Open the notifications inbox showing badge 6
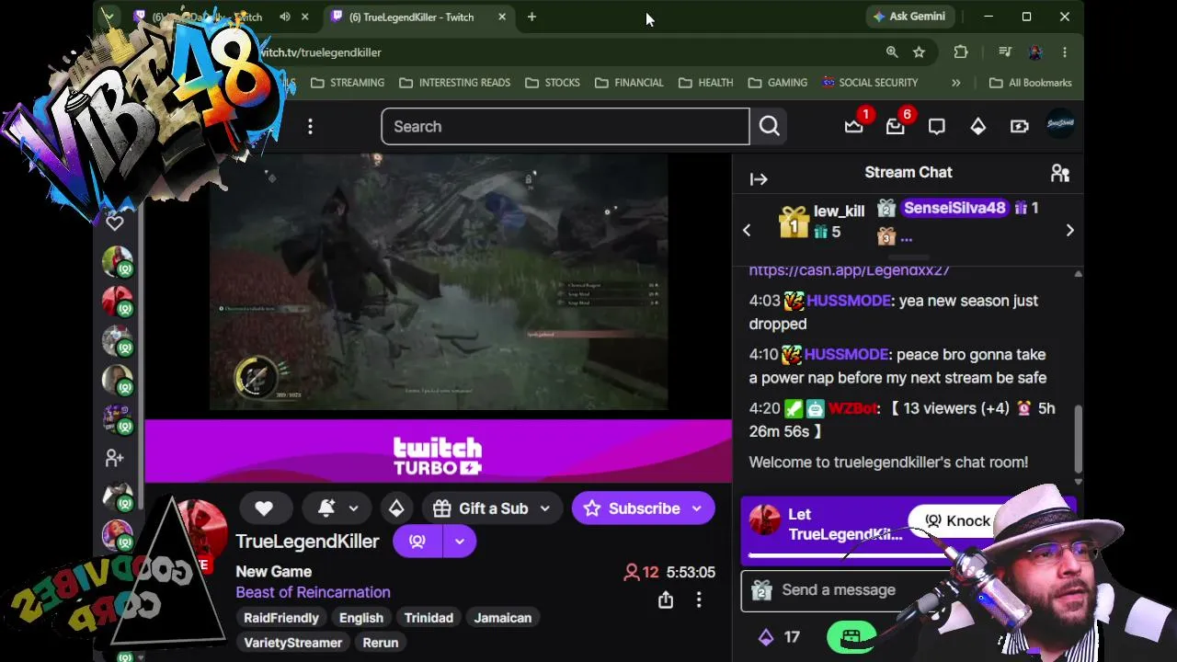Image resolution: width=1177 pixels, height=662 pixels. tap(896, 127)
